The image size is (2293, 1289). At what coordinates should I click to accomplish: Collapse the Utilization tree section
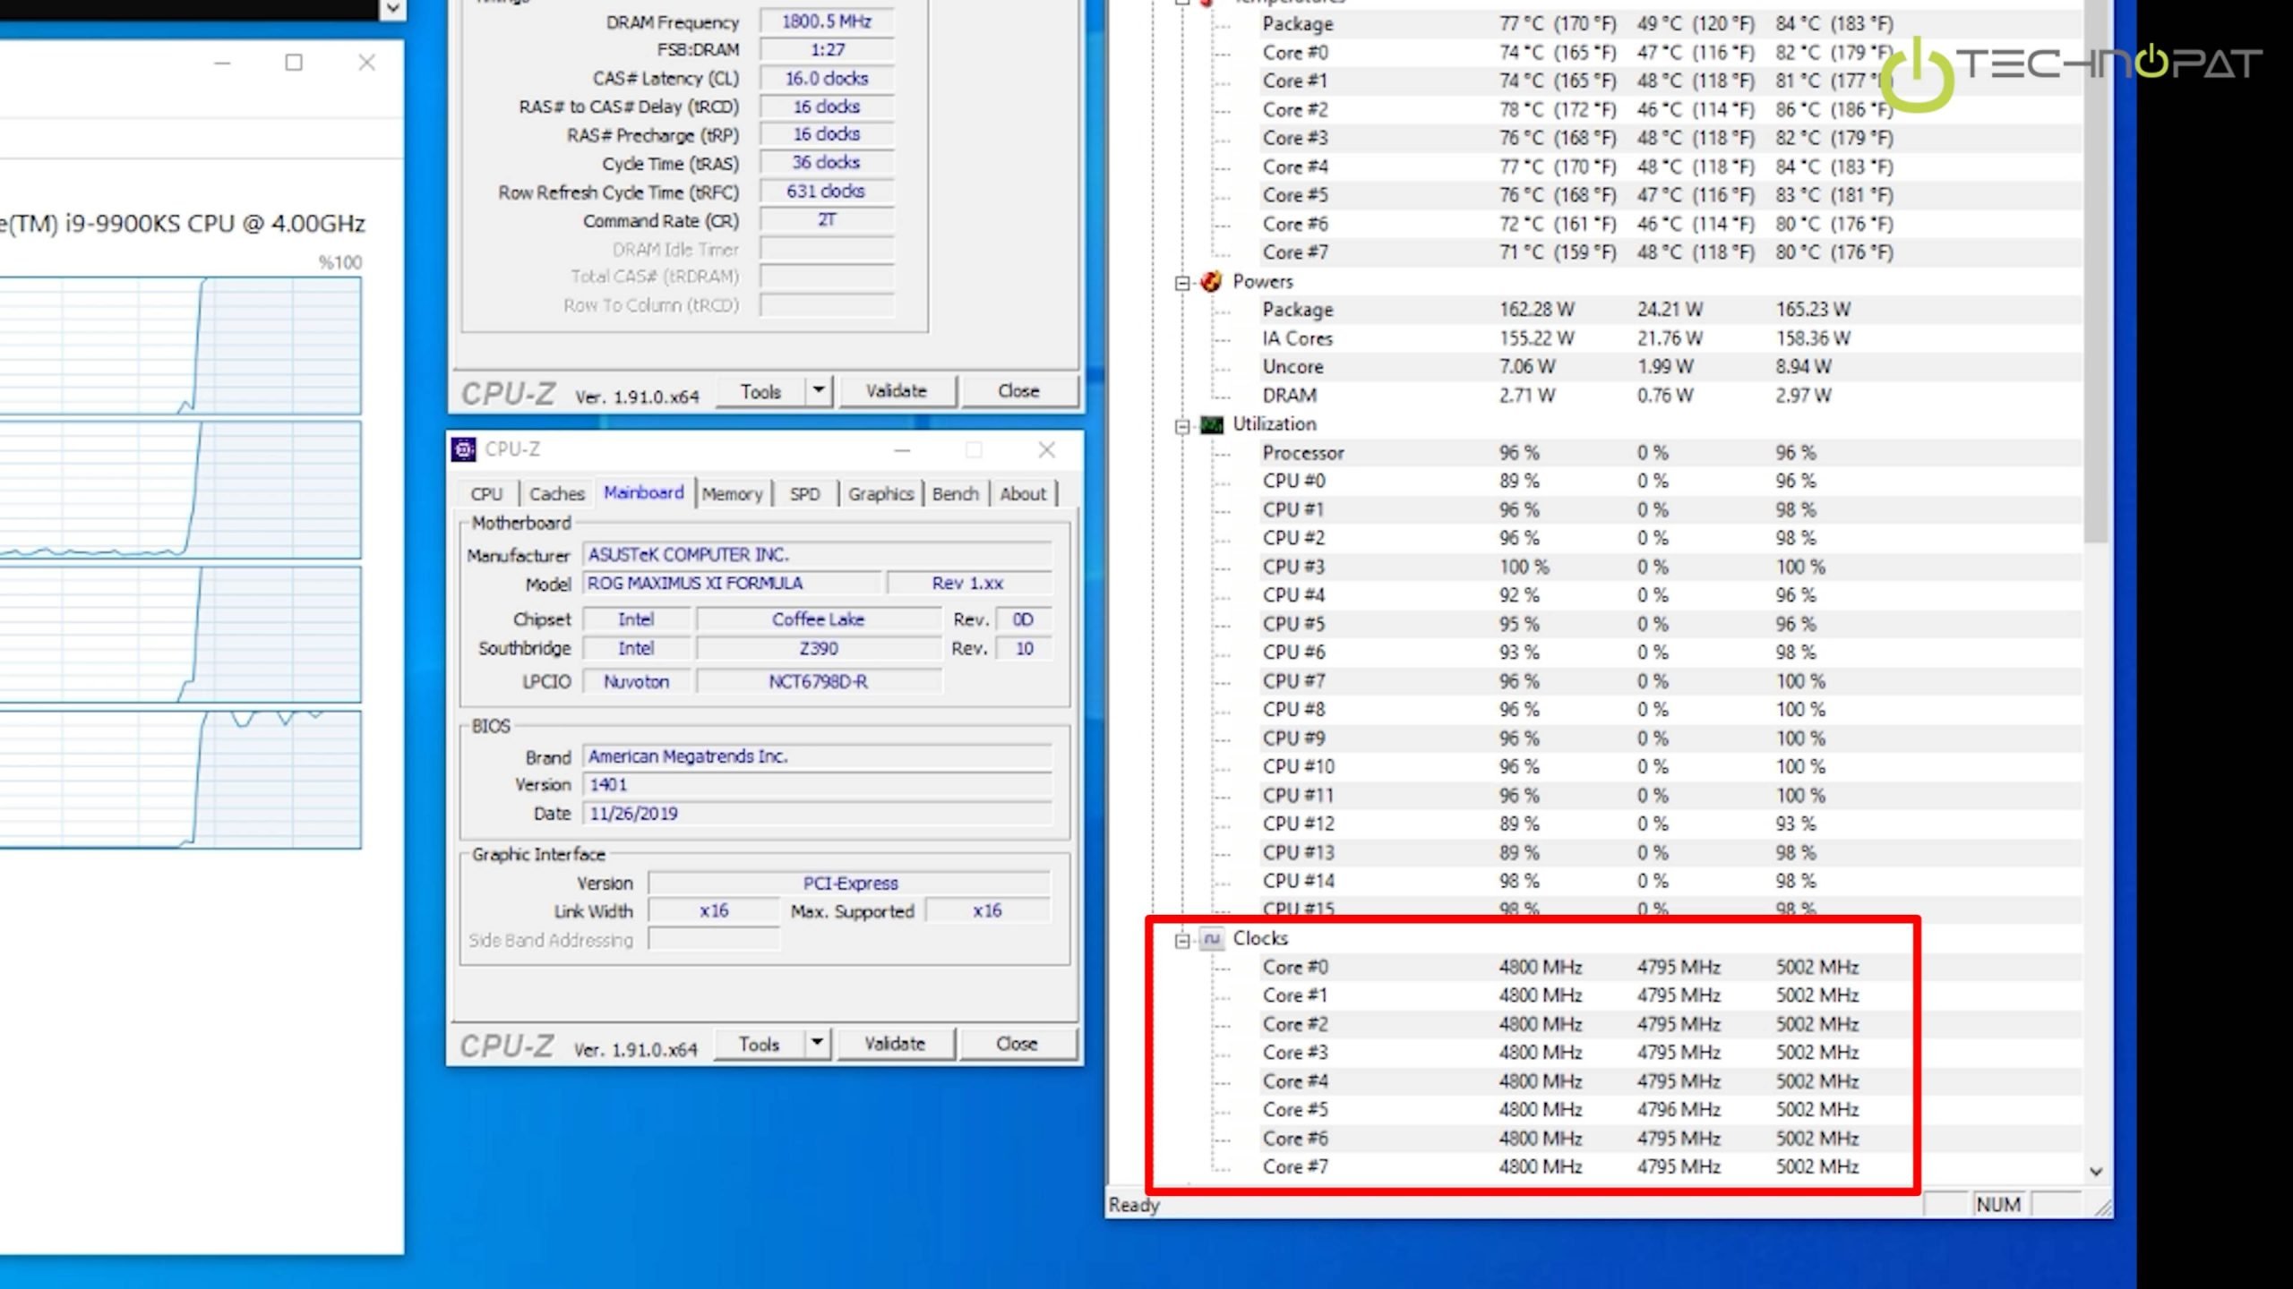point(1181,426)
